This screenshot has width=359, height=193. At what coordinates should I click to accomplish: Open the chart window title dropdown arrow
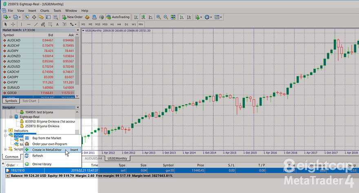tap(83, 30)
